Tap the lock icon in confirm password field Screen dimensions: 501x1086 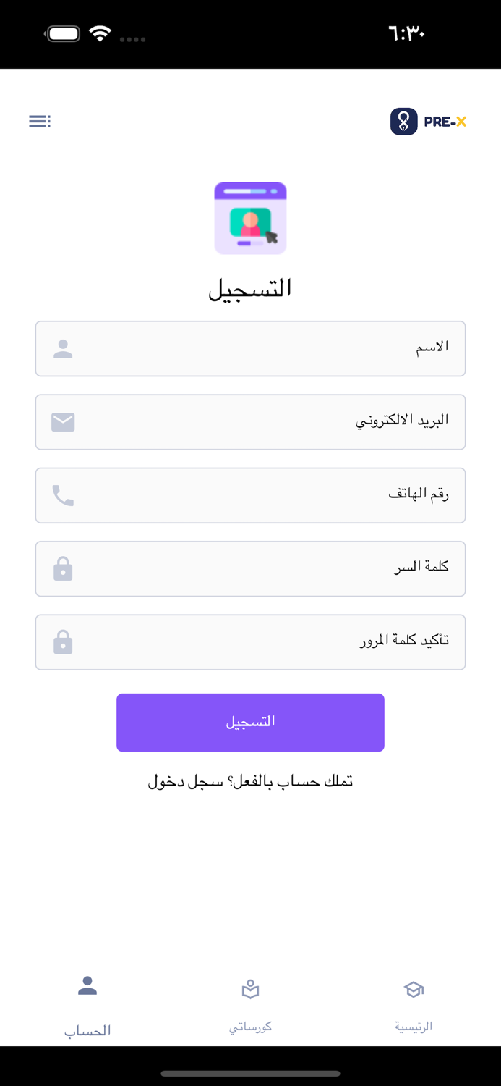pos(63,642)
